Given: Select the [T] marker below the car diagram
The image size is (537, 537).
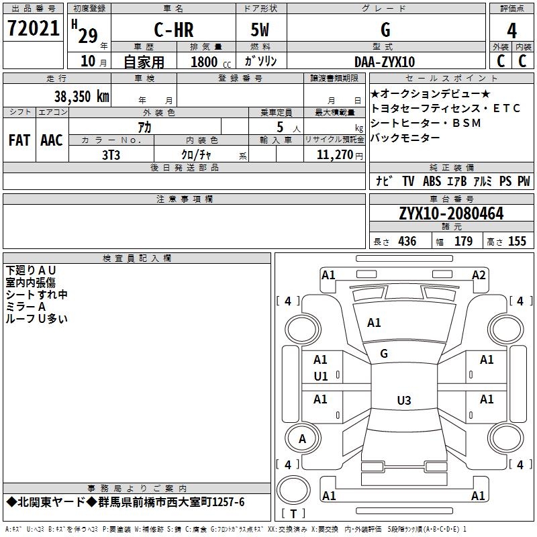Looking at the screenshot, I should pos(292,514).
